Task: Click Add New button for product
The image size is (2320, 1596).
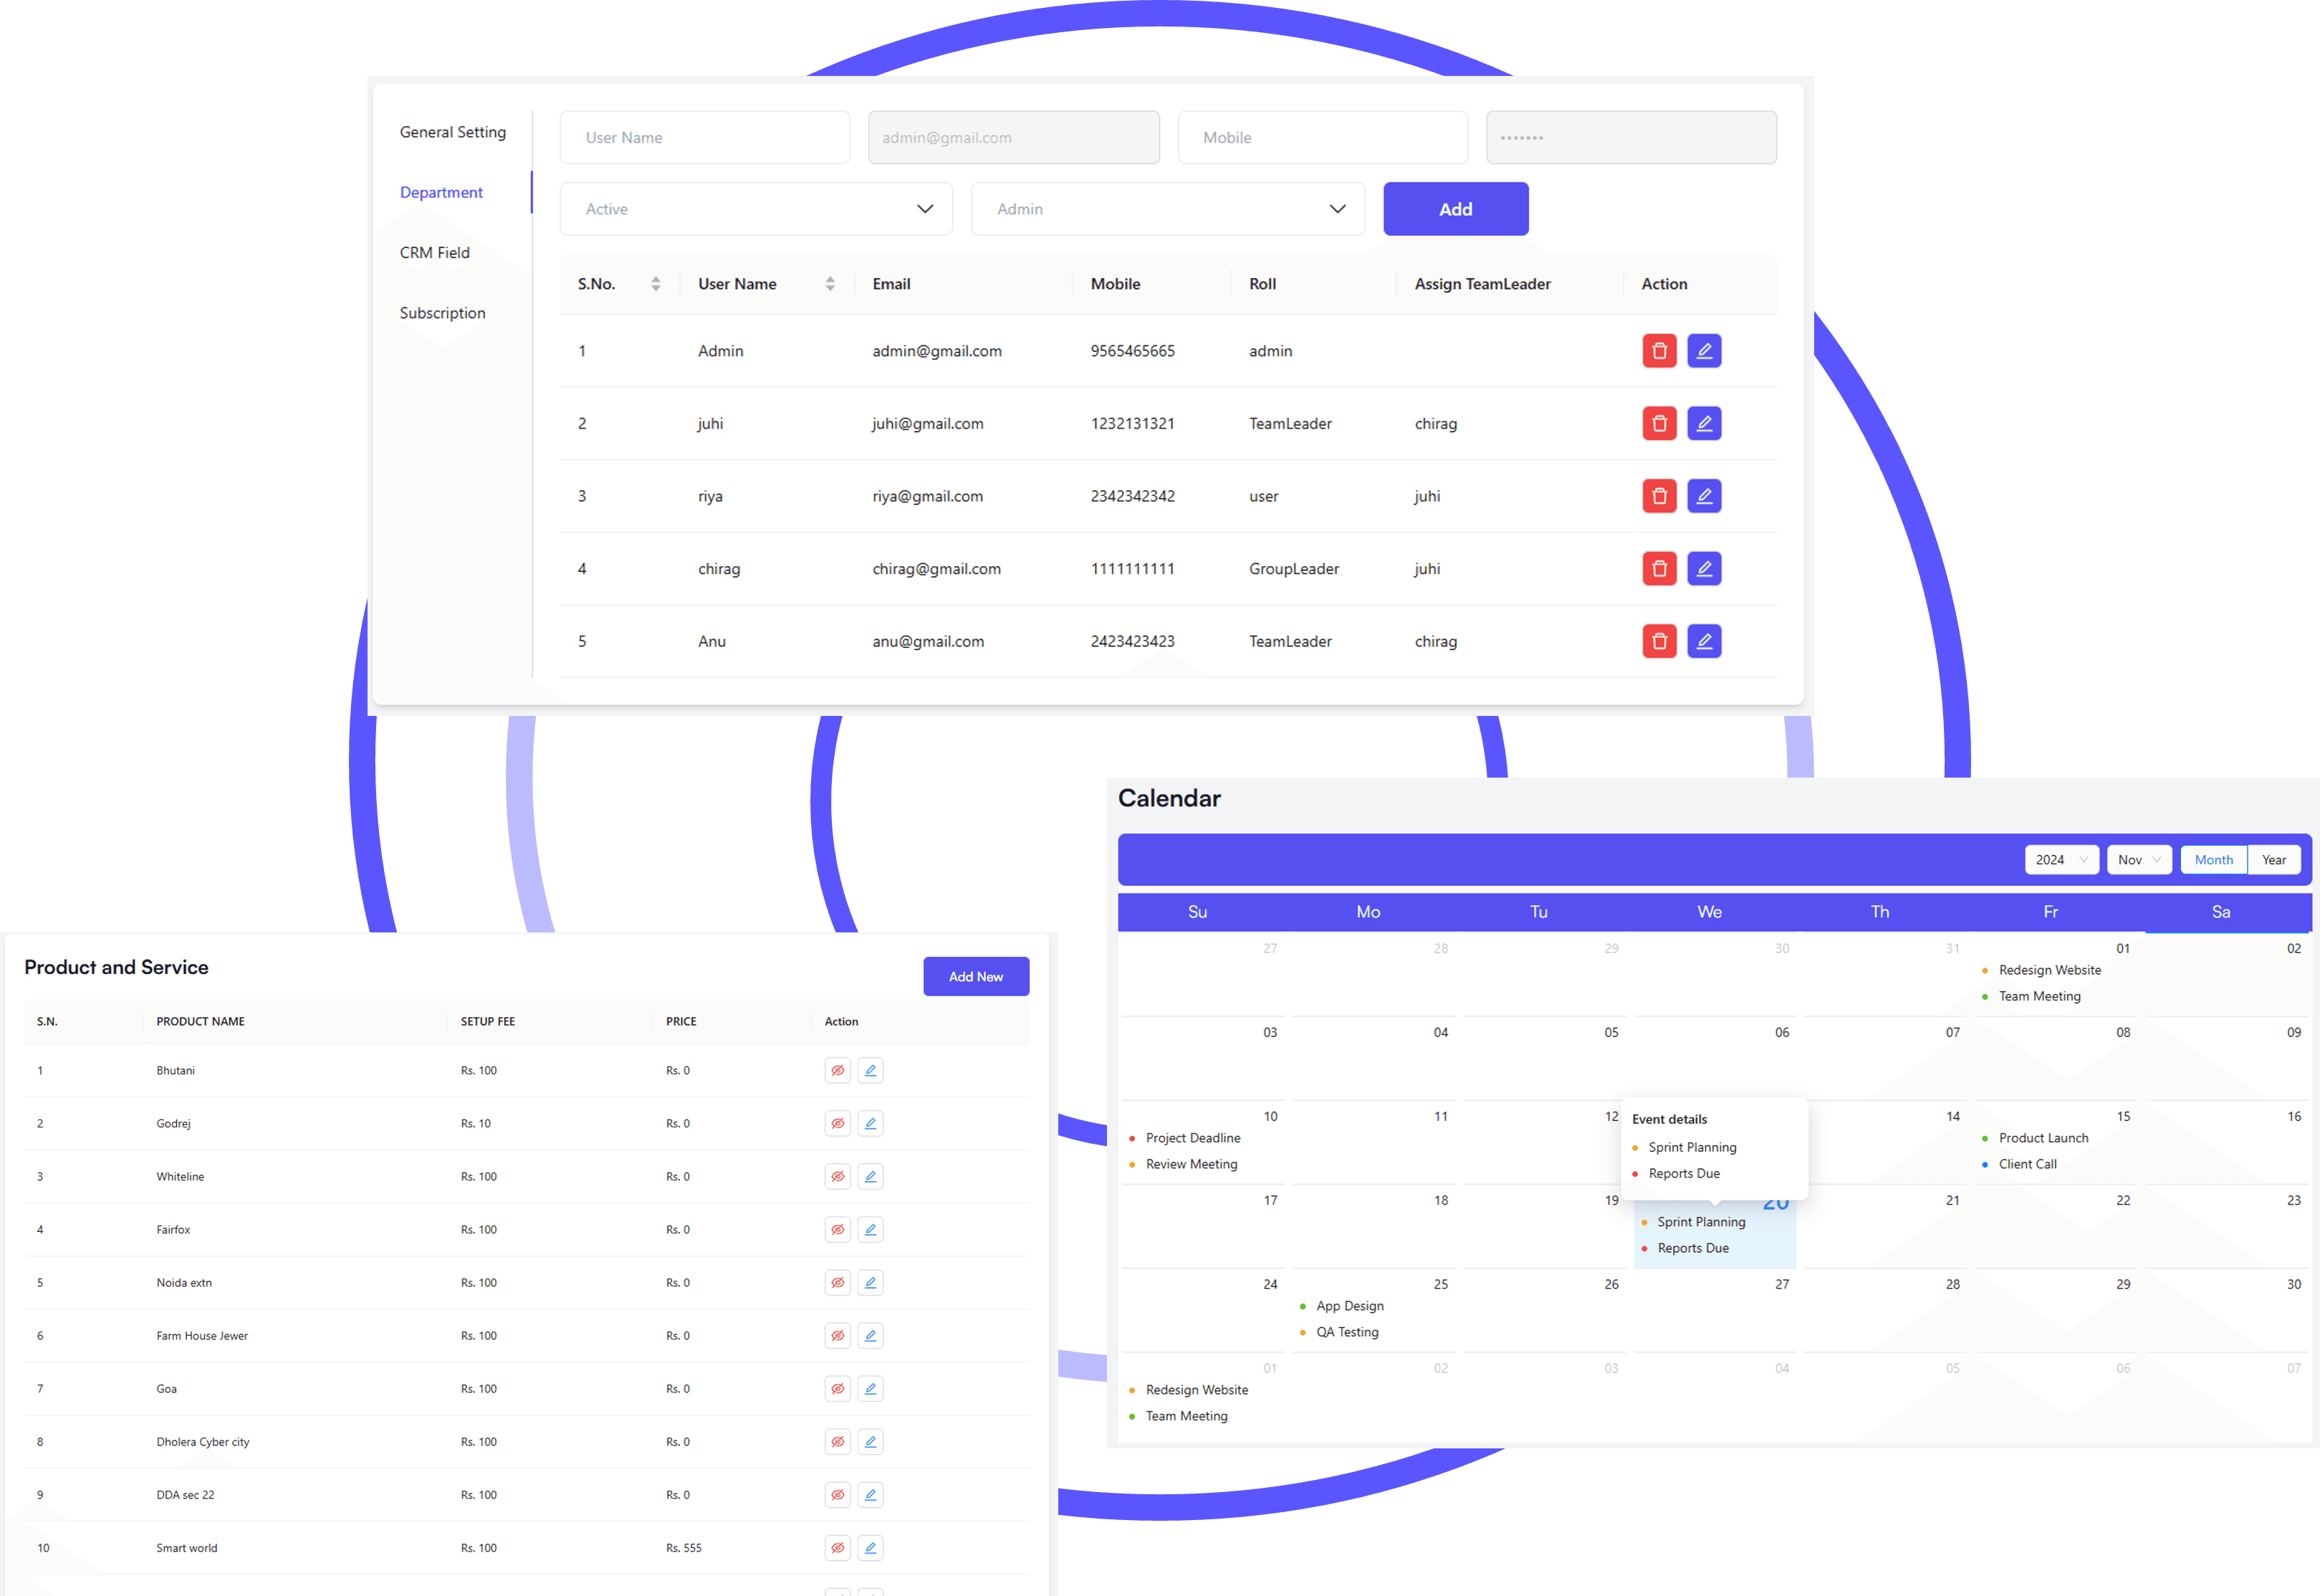Action: click(975, 977)
